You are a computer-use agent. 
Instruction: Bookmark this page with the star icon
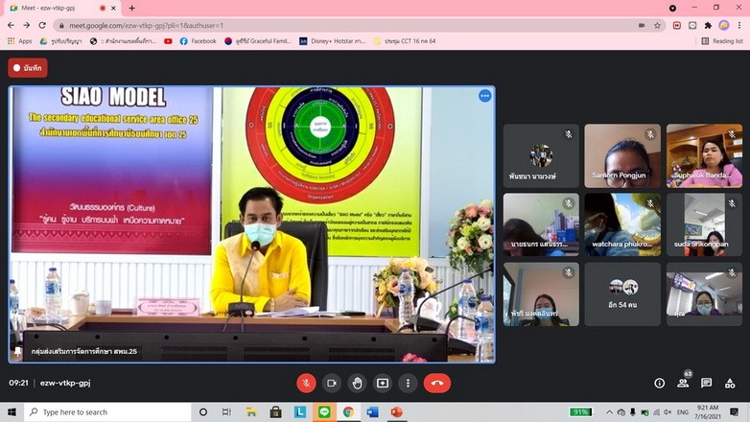click(658, 25)
